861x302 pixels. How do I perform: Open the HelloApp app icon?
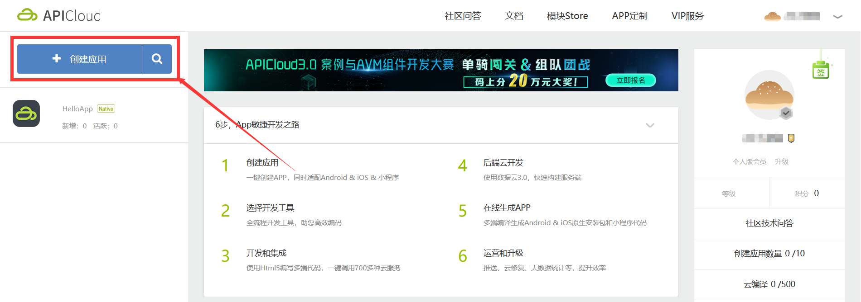pyautogui.click(x=26, y=113)
